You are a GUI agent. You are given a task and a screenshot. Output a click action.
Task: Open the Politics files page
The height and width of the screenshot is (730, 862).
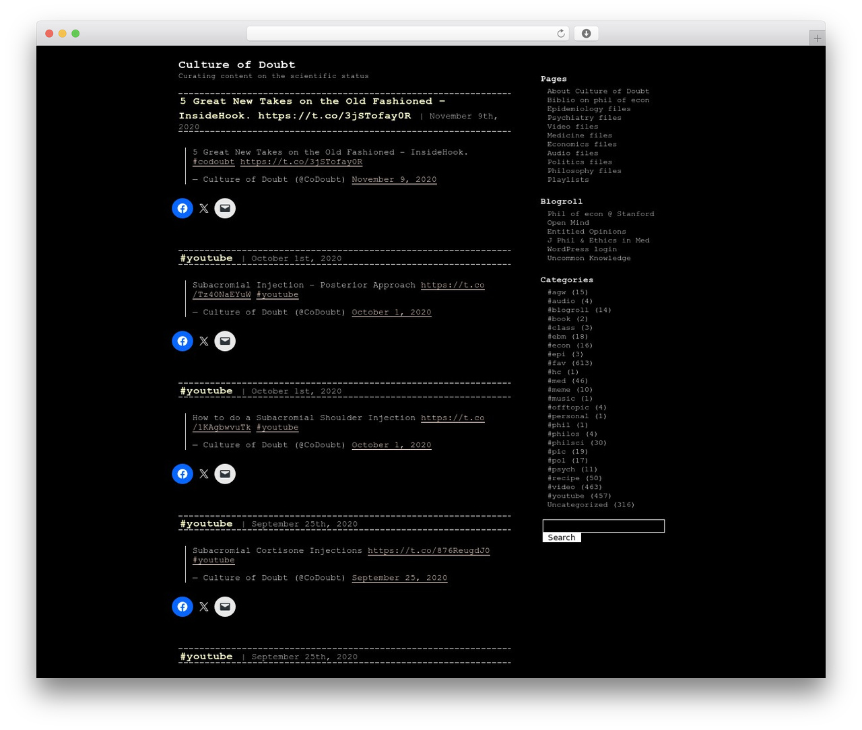coord(579,162)
